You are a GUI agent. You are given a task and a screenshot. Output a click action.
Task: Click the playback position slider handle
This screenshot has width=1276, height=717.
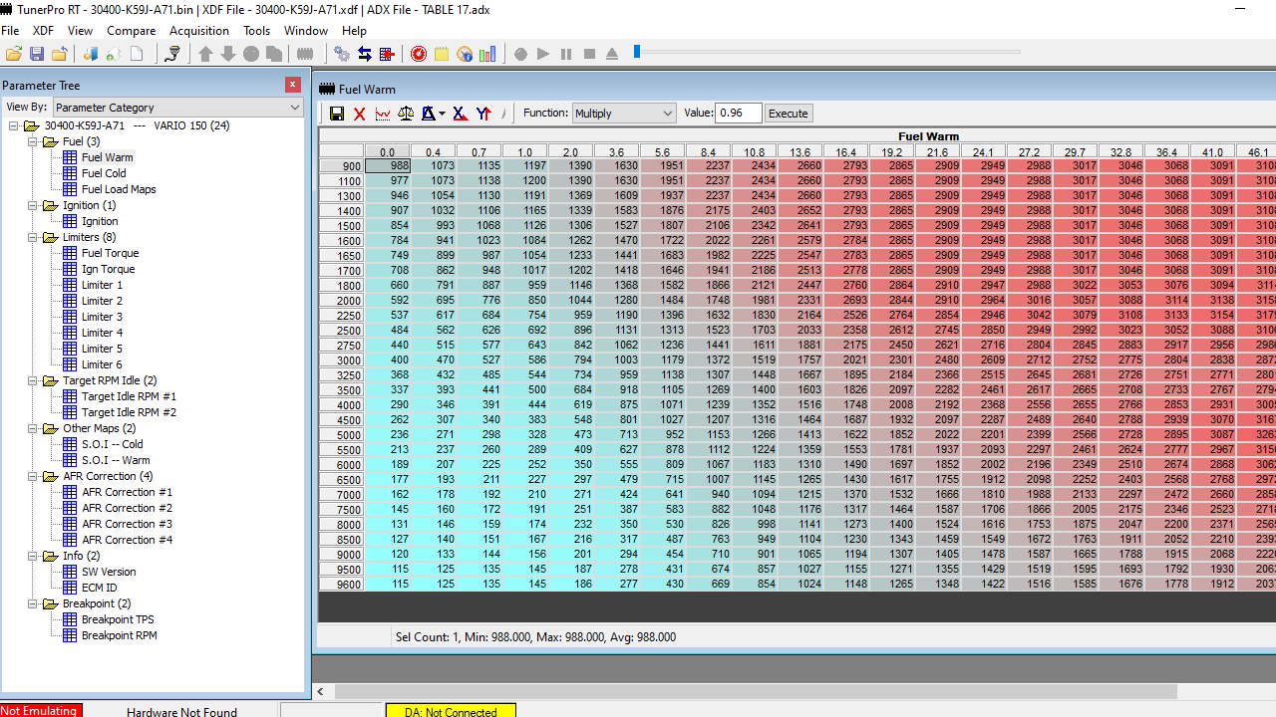point(637,52)
